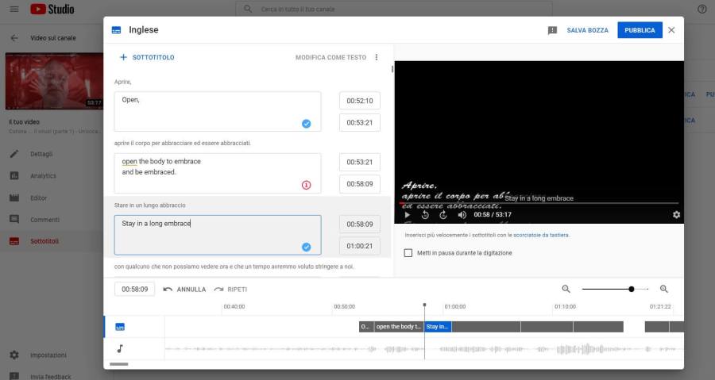Click the rewind 10 seconds icon

(425, 215)
